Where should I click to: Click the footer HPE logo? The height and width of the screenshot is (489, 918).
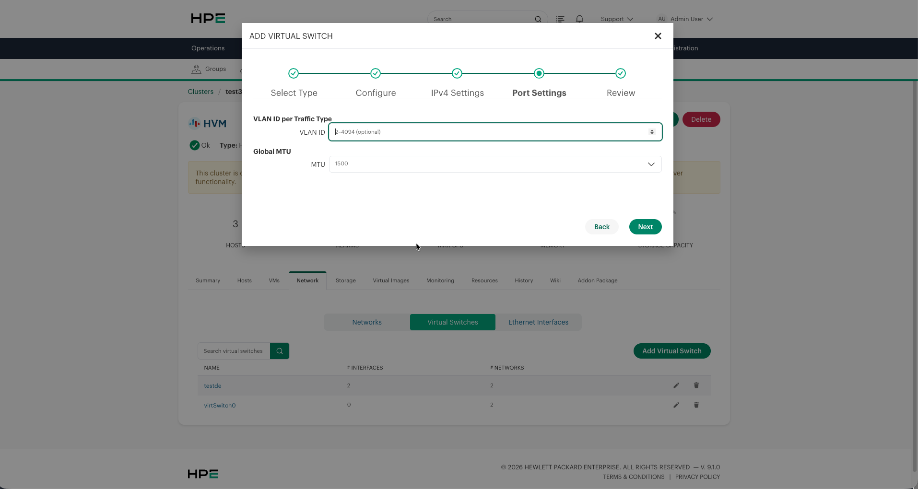(203, 474)
